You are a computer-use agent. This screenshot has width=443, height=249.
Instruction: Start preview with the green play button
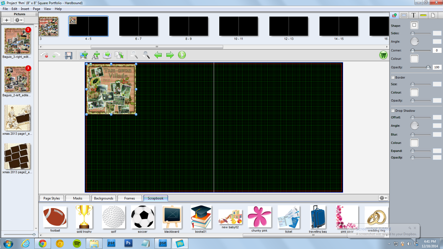pos(182,55)
